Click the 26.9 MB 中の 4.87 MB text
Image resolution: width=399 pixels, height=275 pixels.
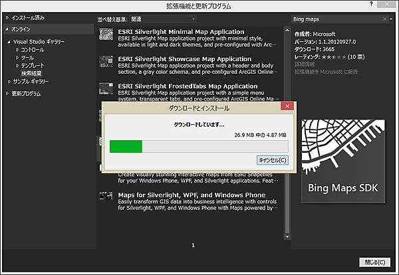260,135
